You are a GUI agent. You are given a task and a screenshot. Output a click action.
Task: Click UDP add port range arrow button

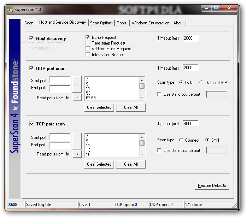[x=77, y=84]
